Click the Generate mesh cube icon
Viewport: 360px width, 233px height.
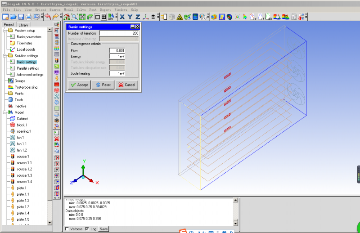click(172, 17)
